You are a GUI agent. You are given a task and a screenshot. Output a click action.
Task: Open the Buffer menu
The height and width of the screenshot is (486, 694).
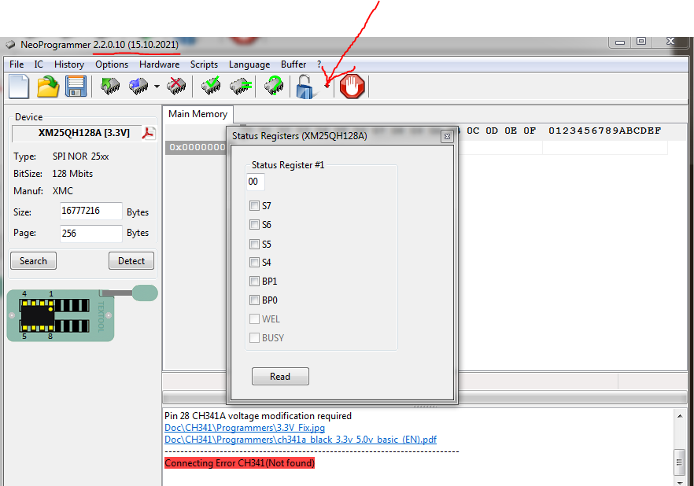(x=293, y=64)
